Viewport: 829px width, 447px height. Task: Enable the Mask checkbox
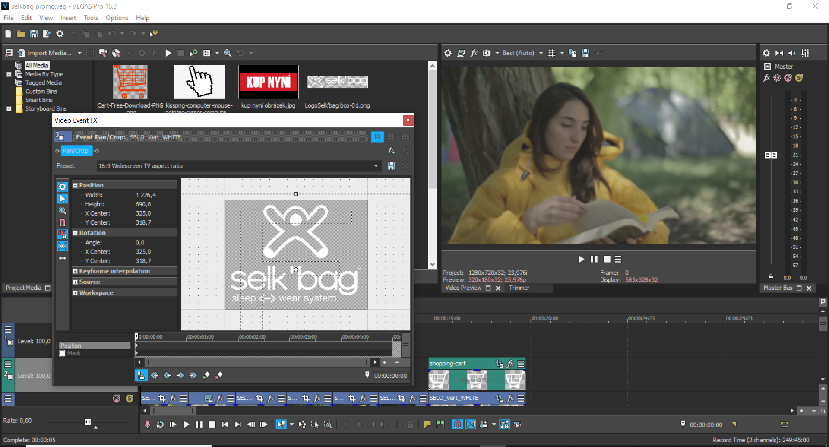click(62, 353)
